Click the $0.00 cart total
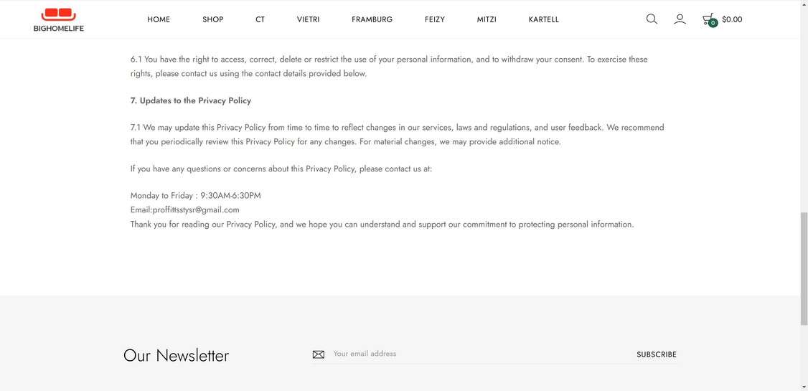808x391 pixels. point(732,19)
